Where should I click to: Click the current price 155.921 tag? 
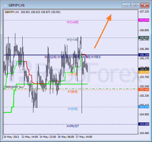(x=144, y=69)
